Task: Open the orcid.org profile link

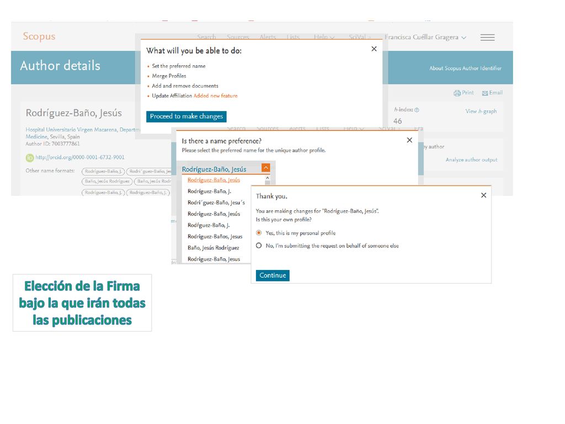Action: 79,157
